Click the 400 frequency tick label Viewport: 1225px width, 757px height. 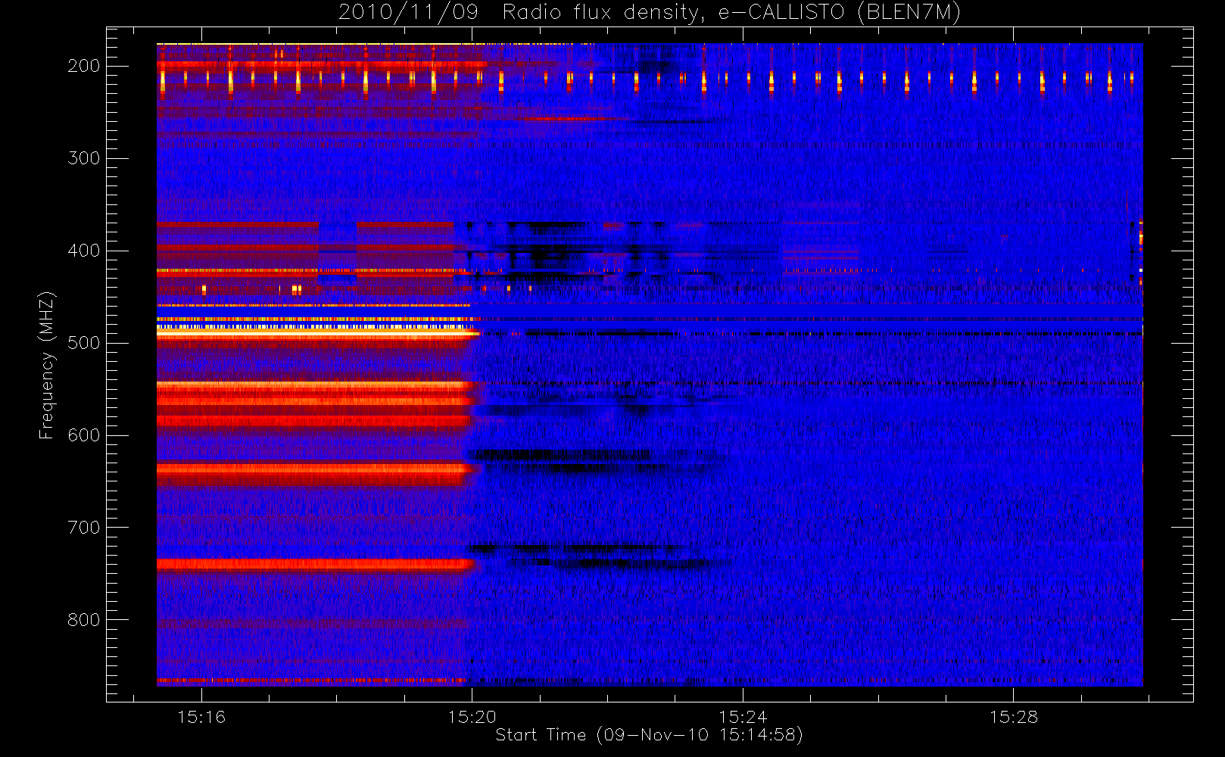pos(83,251)
